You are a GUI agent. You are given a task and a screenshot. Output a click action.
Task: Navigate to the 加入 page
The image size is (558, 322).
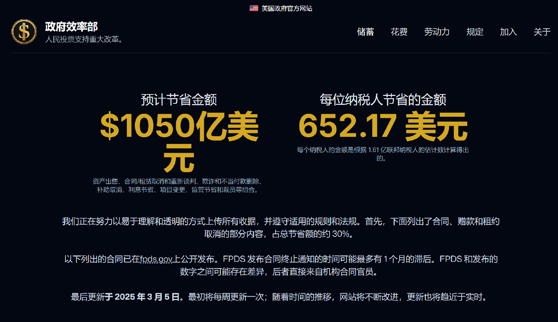coord(508,32)
